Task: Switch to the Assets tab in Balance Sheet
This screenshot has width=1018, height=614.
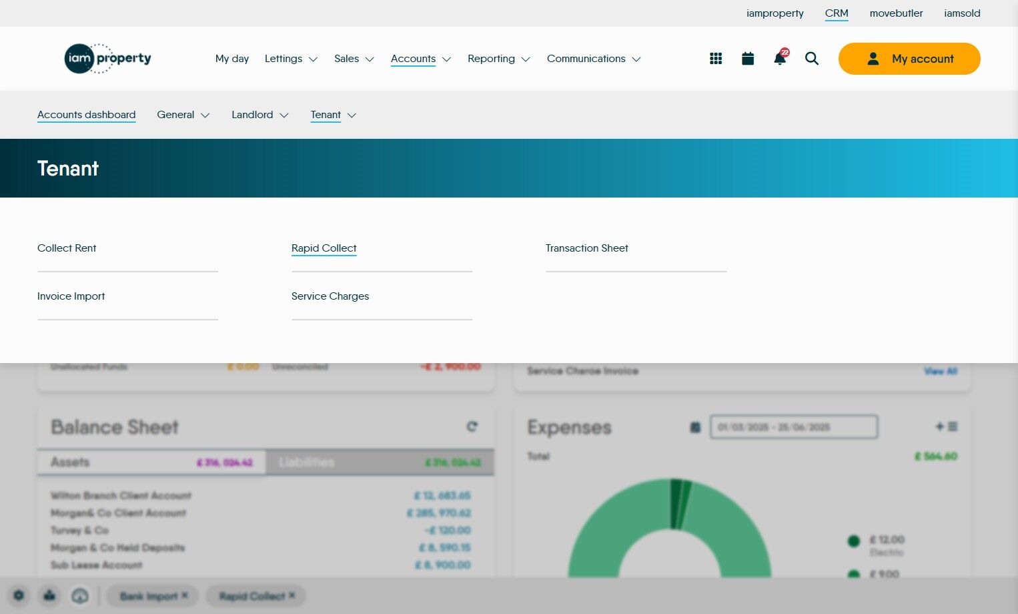Action: coord(151,462)
